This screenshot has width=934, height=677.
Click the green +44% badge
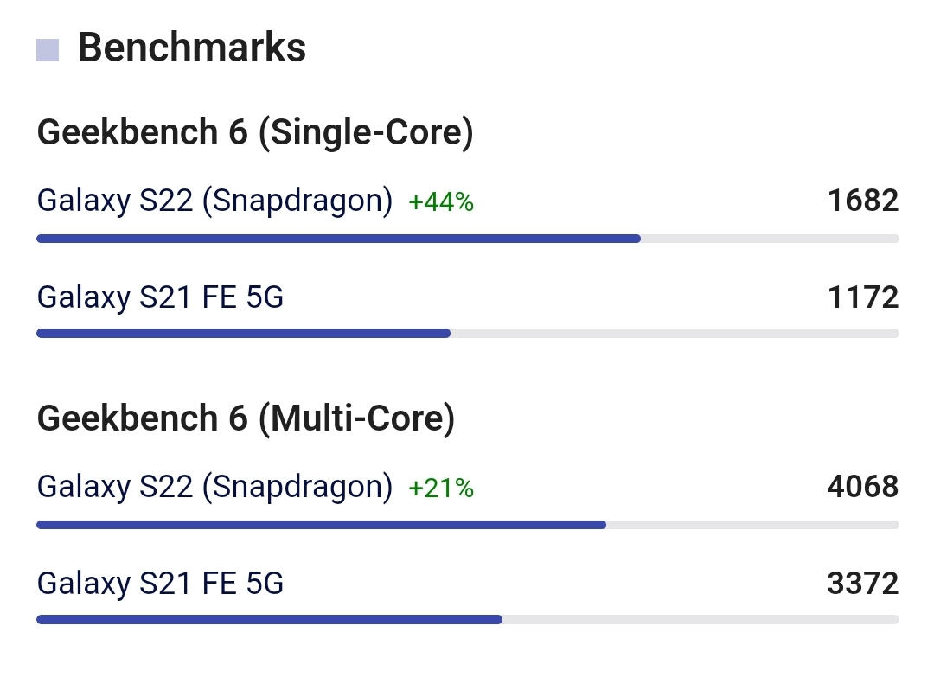click(x=441, y=201)
